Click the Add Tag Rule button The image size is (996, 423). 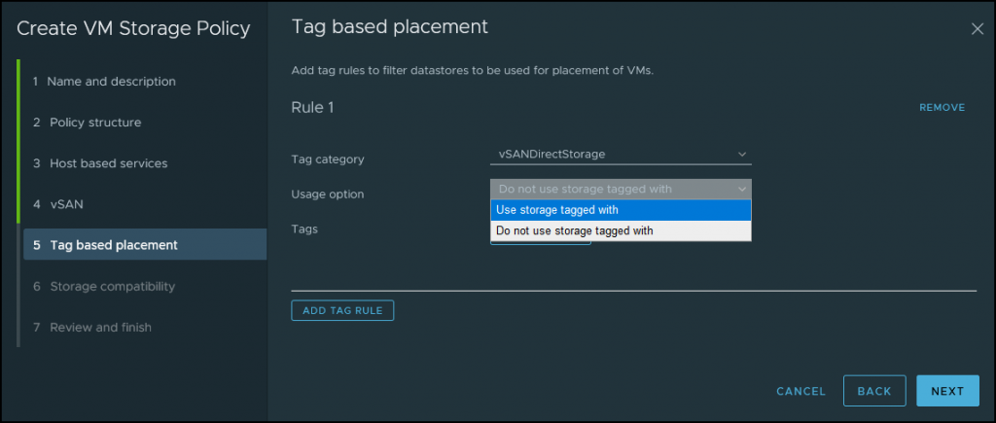click(x=342, y=310)
